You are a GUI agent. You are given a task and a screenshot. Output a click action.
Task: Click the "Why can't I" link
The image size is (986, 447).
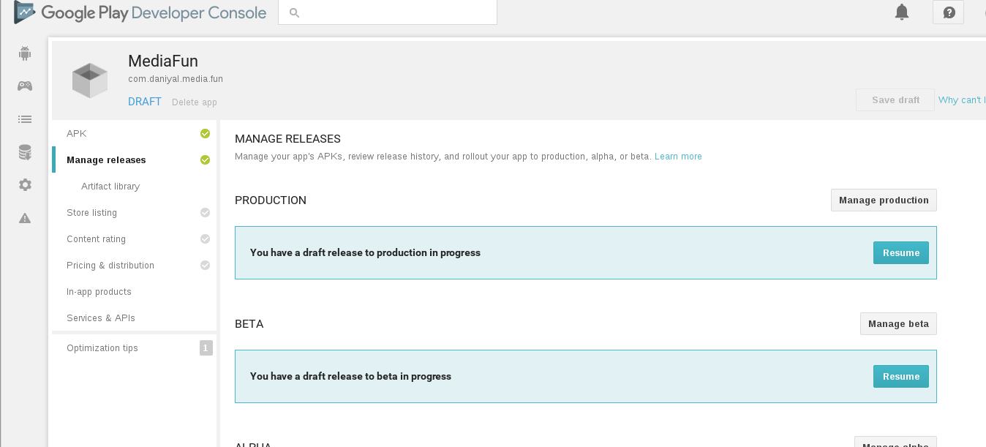(x=962, y=100)
